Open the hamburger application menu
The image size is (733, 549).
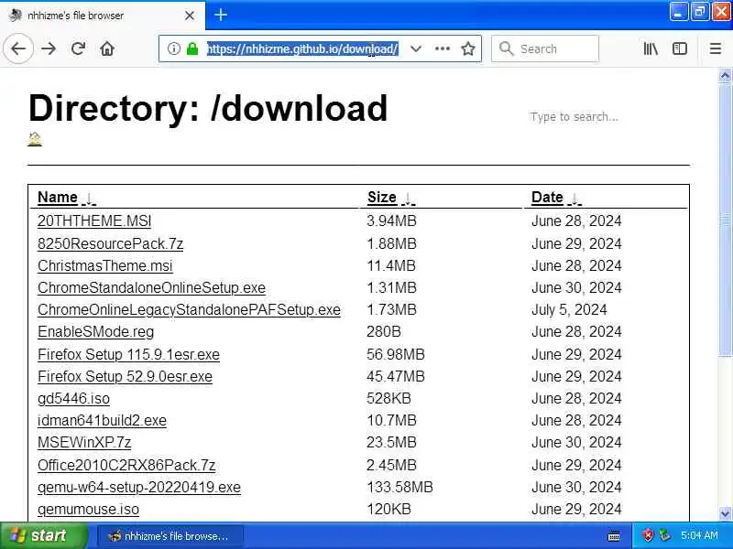click(716, 48)
